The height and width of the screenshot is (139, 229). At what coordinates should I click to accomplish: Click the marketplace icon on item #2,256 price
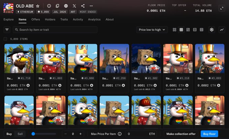click(x=123, y=85)
